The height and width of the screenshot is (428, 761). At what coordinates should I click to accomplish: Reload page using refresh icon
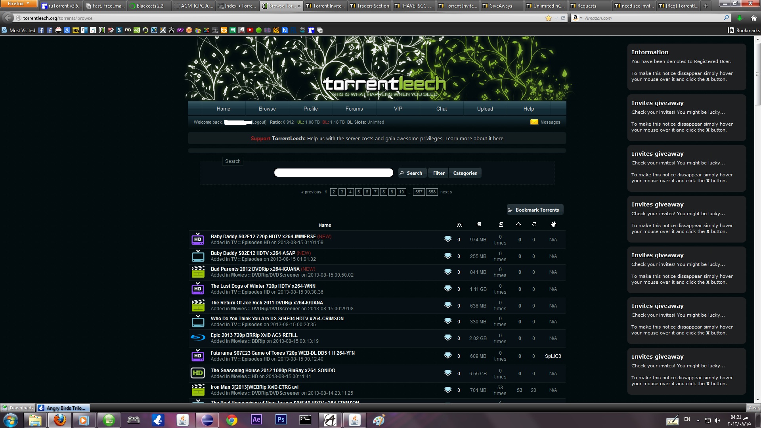(563, 18)
